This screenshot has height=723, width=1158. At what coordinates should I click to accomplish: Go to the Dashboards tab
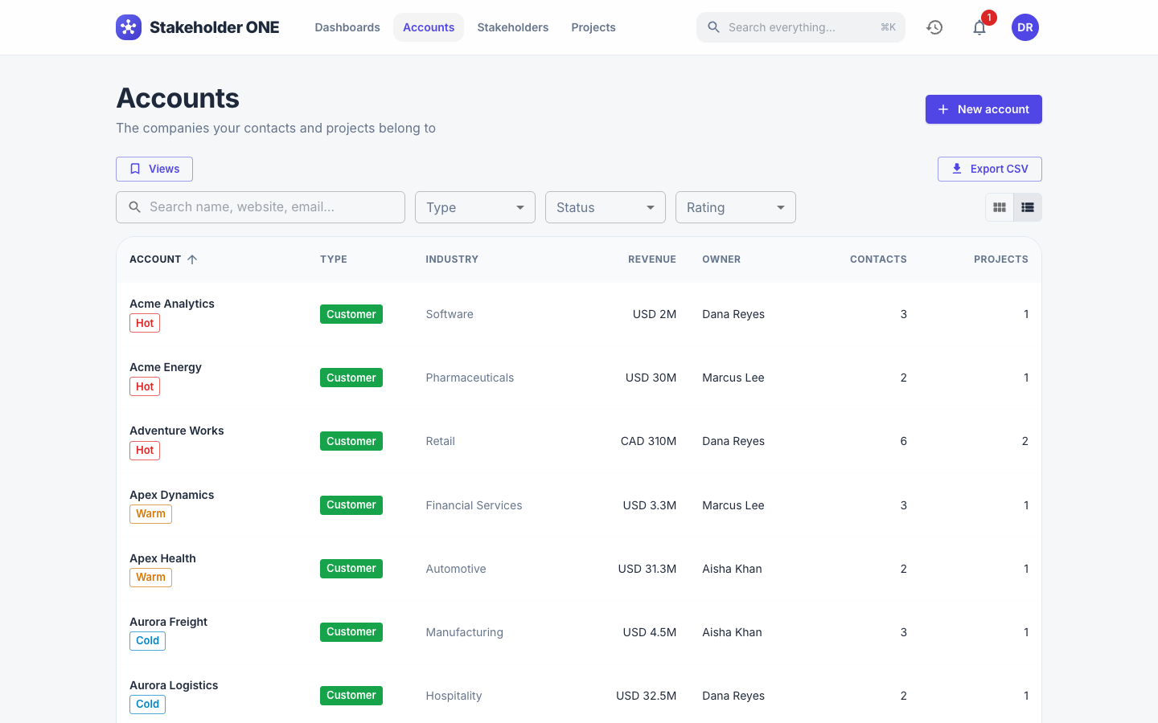coord(347,27)
